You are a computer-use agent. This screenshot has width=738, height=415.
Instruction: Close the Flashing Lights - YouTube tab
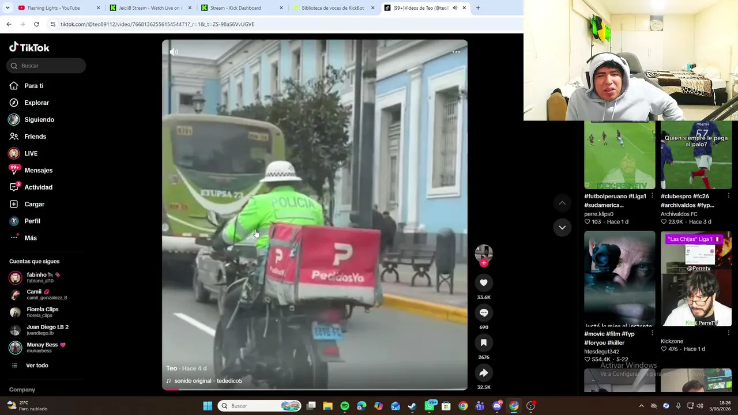[x=98, y=8]
